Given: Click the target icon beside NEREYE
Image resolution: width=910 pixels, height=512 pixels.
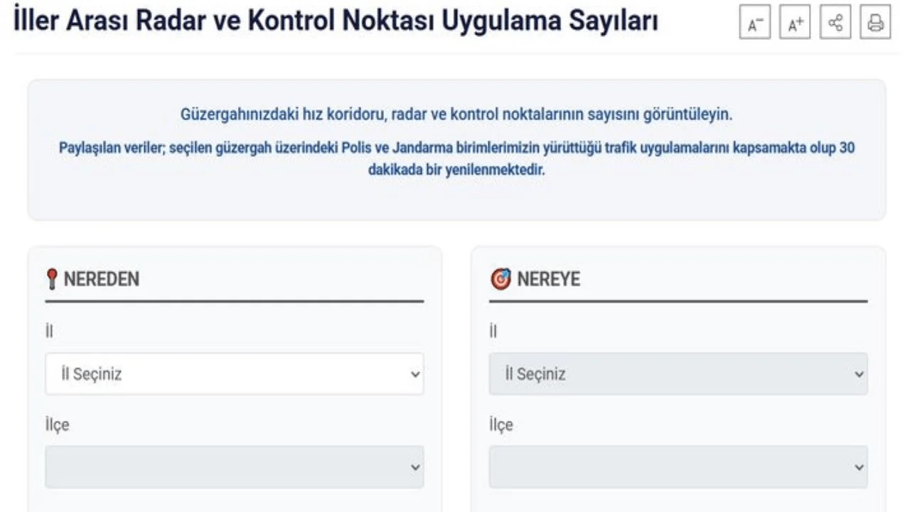Looking at the screenshot, I should (500, 279).
